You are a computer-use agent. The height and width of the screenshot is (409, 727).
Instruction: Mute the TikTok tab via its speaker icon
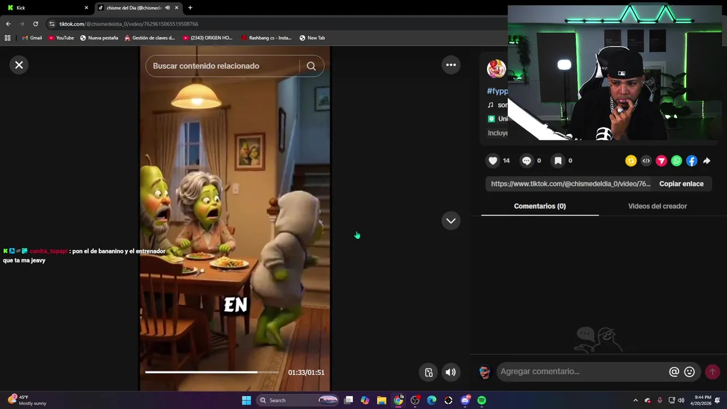pyautogui.click(x=167, y=7)
